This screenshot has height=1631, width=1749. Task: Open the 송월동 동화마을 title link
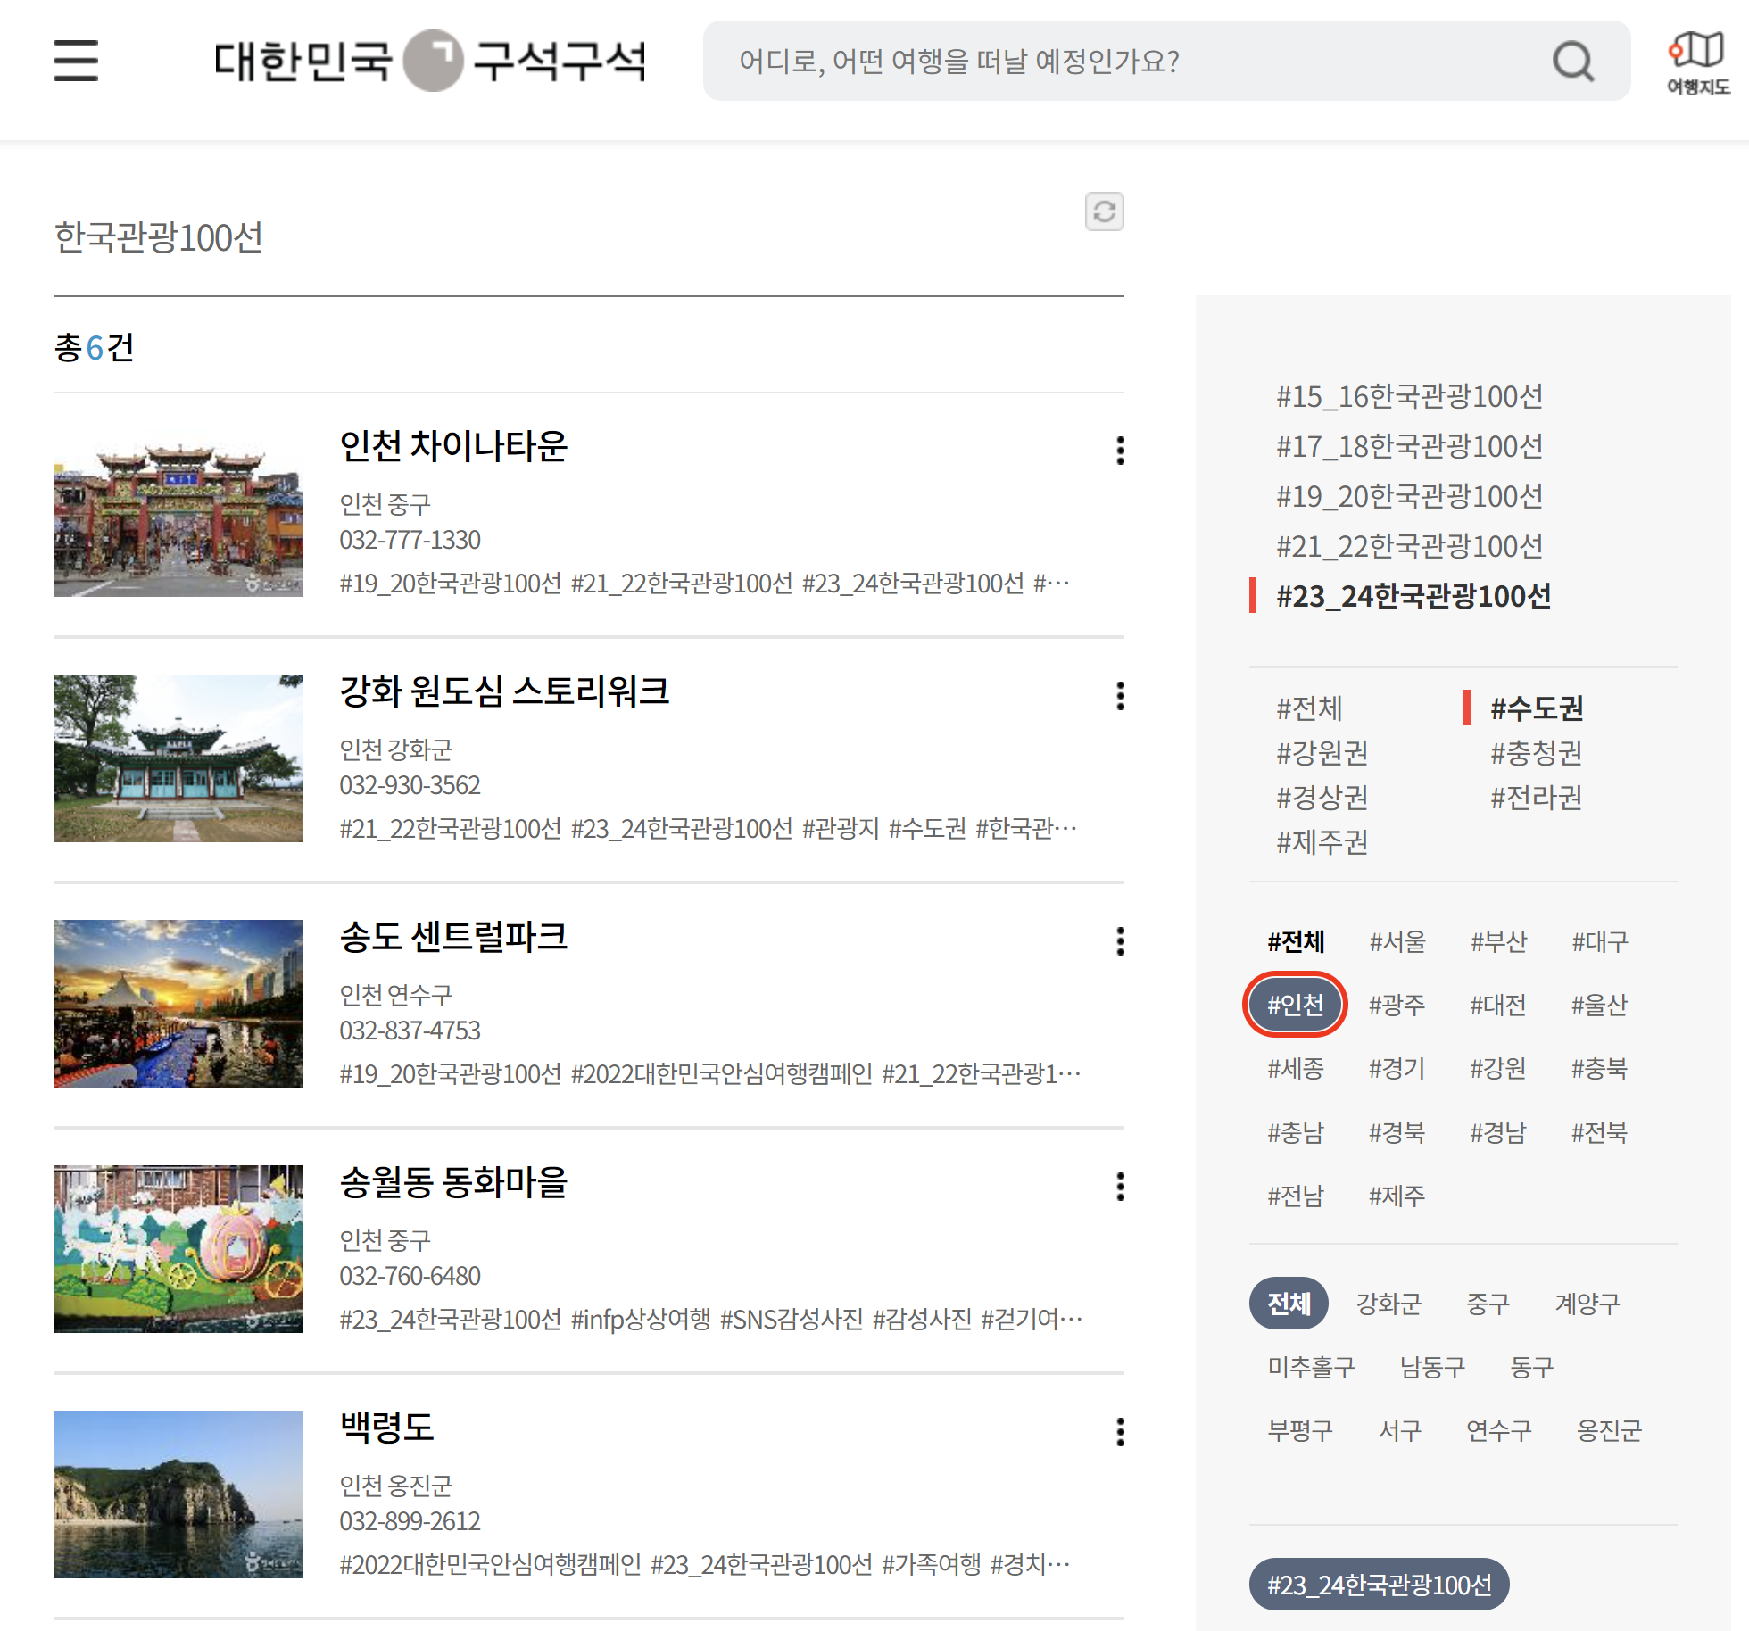(453, 1182)
